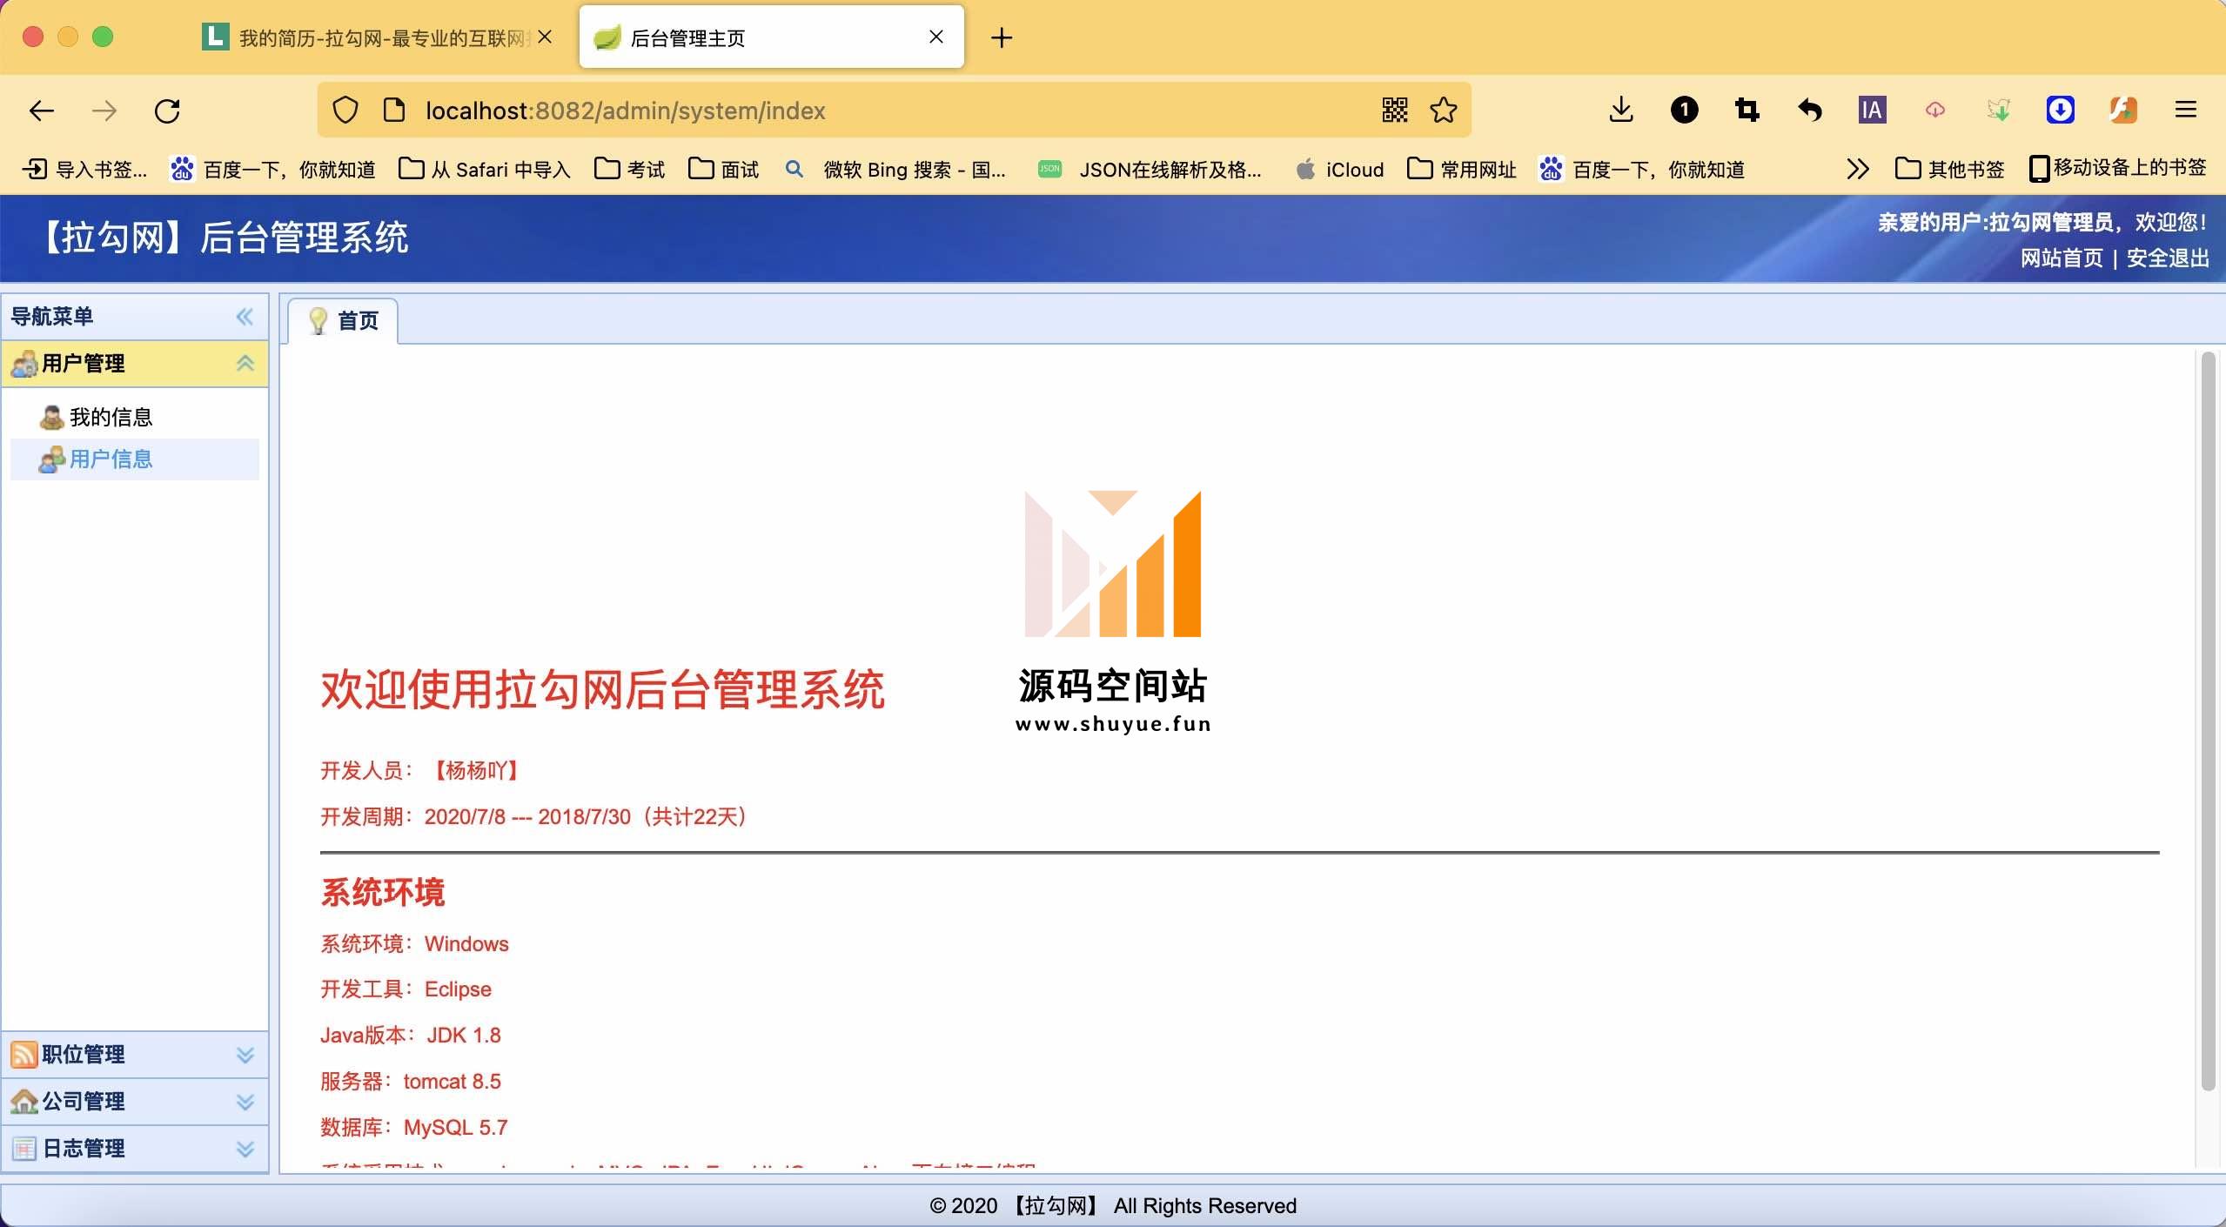
Task: Click the 源码空间站 logo image
Action: [x=1113, y=611]
